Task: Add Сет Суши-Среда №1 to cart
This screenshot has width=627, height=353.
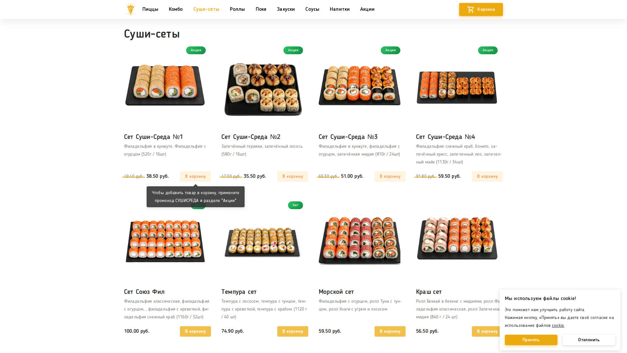Action: [195, 176]
